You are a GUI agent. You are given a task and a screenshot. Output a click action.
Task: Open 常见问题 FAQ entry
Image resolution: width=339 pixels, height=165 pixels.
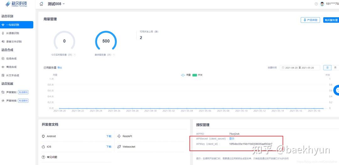tap(52, 157)
